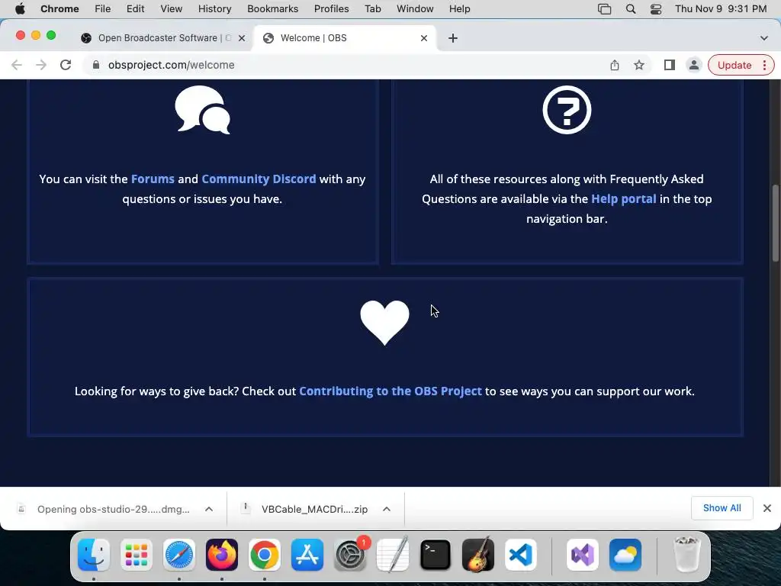This screenshot has width=781, height=586.
Task: Launch Safari from the Dock
Action: click(x=179, y=555)
